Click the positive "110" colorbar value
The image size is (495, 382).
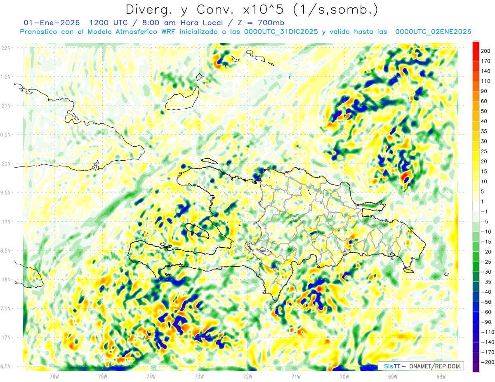point(486,81)
